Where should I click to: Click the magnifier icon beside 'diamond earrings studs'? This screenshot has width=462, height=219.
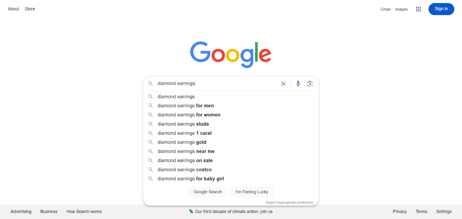point(151,124)
